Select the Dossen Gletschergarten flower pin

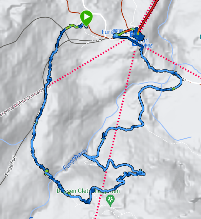tap(110, 201)
